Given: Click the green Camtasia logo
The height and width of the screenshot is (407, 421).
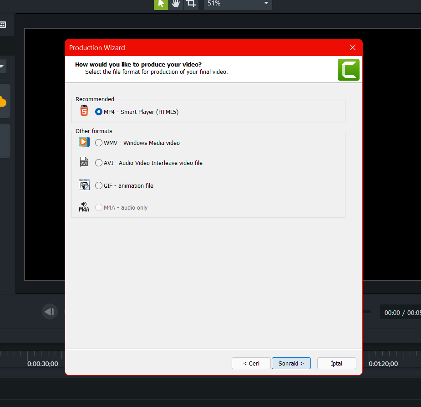Looking at the screenshot, I should click(x=349, y=70).
